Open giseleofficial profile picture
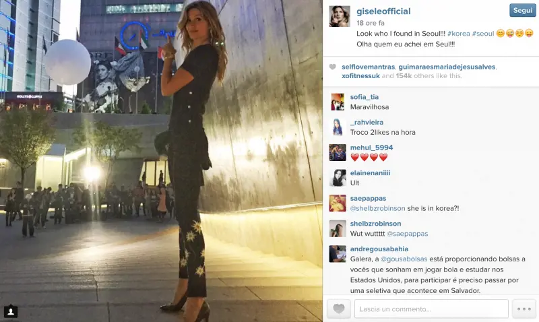This screenshot has height=322, width=539. 340,16
